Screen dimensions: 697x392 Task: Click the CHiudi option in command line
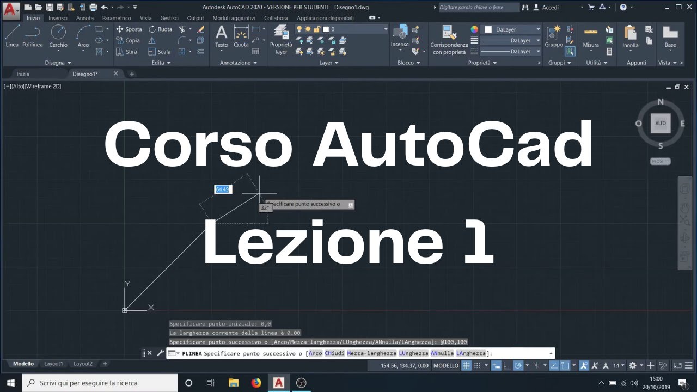tap(334, 353)
